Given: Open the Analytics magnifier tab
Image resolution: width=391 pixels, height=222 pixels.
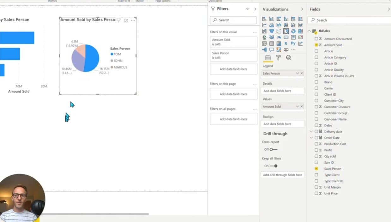Looking at the screenshot, I should click(288, 58).
